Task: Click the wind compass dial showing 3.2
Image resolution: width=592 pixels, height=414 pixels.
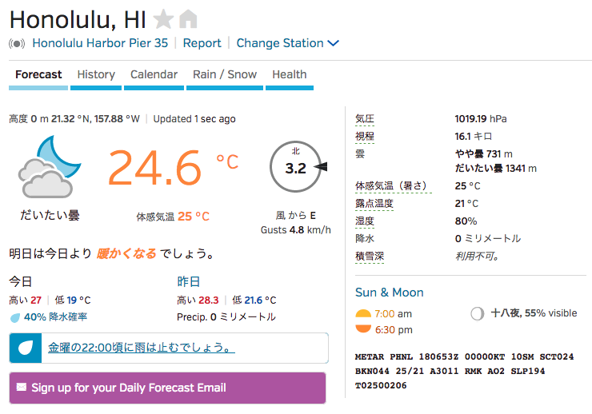Action: click(298, 167)
